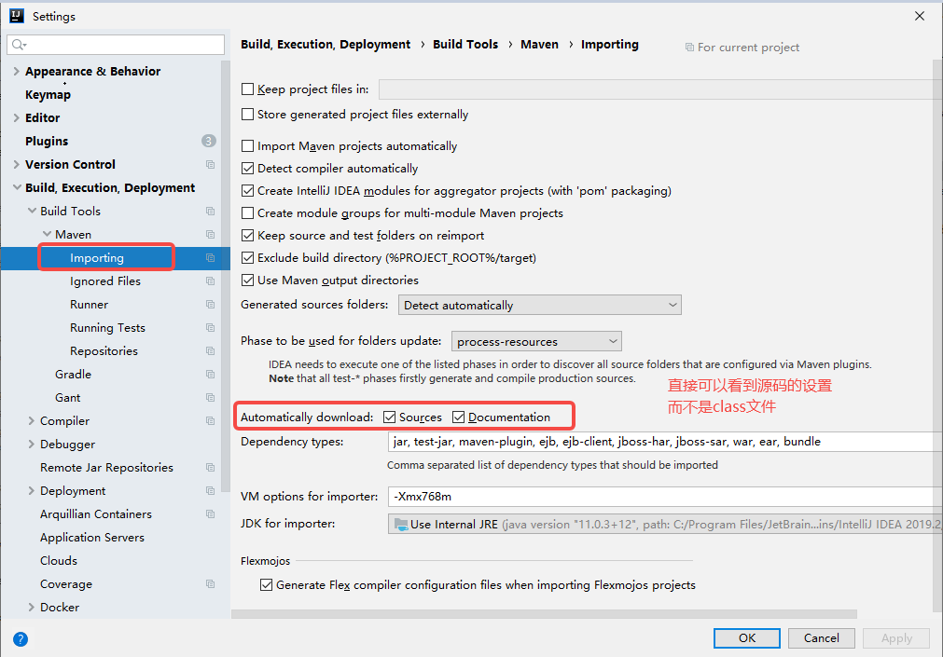This screenshot has width=943, height=657.
Task: Click Build, Execution, Deployment breadcrumb
Action: [x=326, y=45]
